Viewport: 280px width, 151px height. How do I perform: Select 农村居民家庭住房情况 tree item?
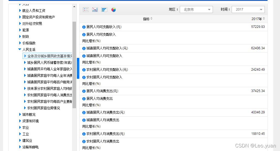click(x=43, y=108)
